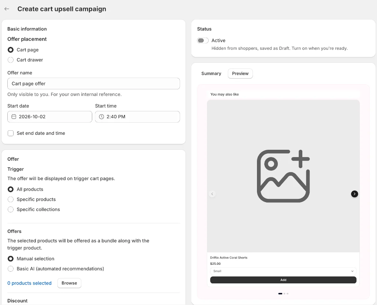Choose the Specific products trigger

(x=11, y=200)
